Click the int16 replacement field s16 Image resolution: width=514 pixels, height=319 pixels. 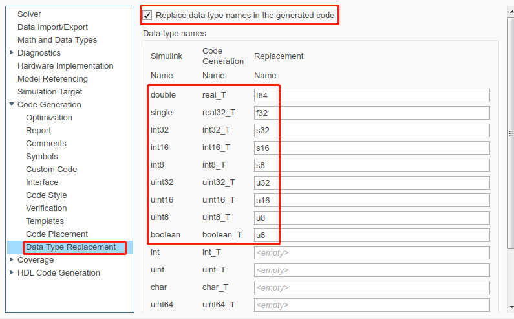[372, 148]
